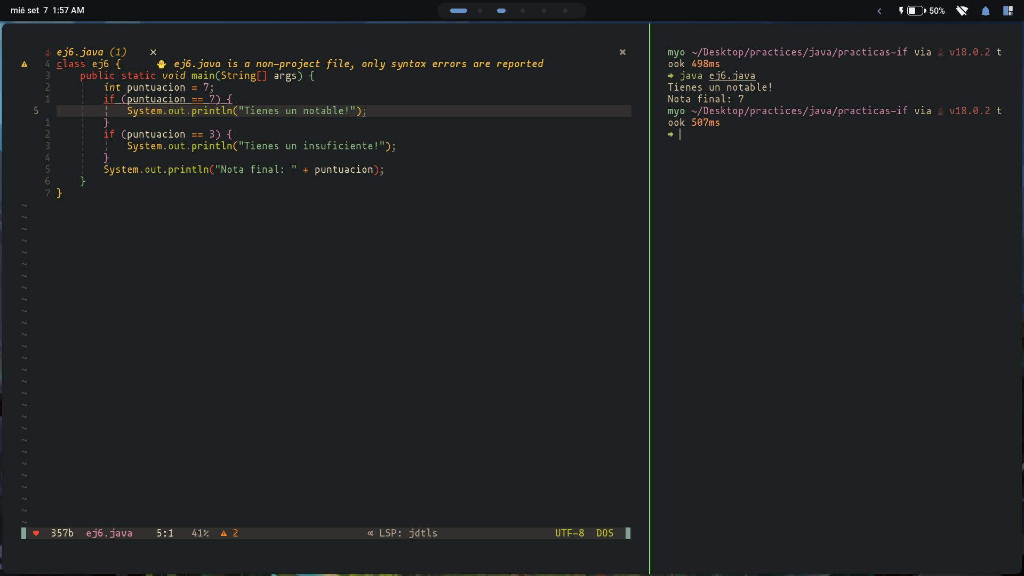The height and width of the screenshot is (576, 1024).
Task: Click the UTF-8 encoding label
Action: [569, 533]
